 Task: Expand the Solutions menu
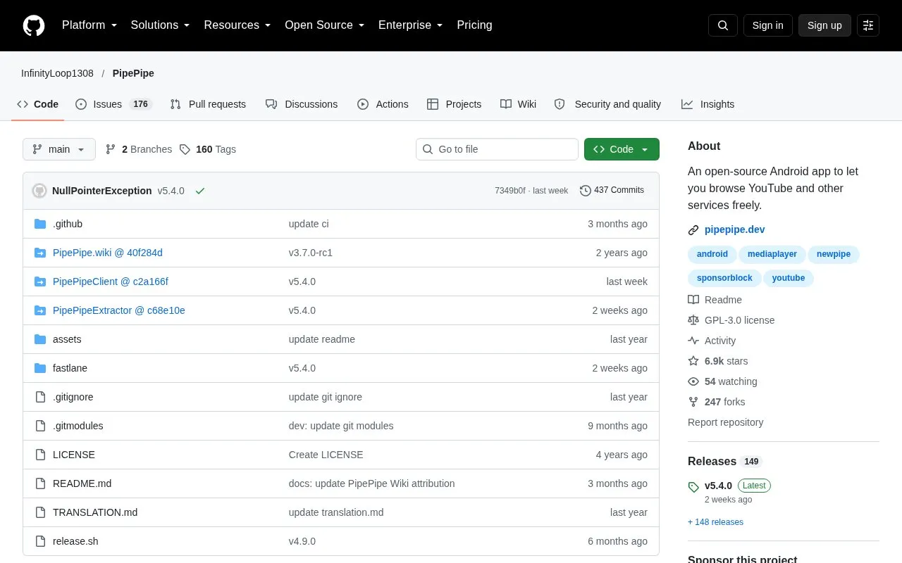click(x=161, y=25)
